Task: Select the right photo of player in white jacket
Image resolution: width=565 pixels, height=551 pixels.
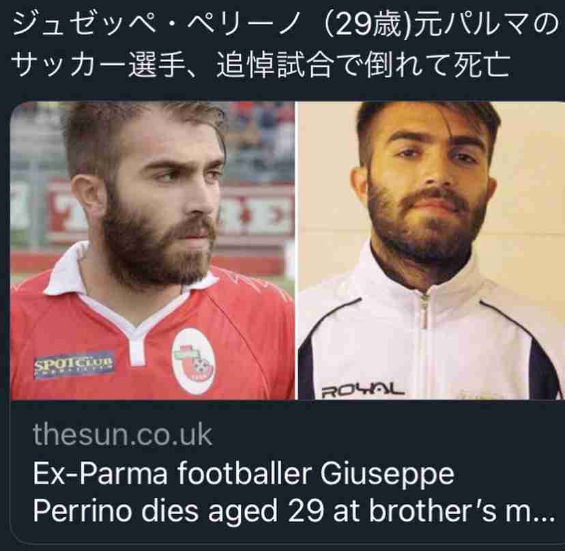Action: click(x=431, y=251)
